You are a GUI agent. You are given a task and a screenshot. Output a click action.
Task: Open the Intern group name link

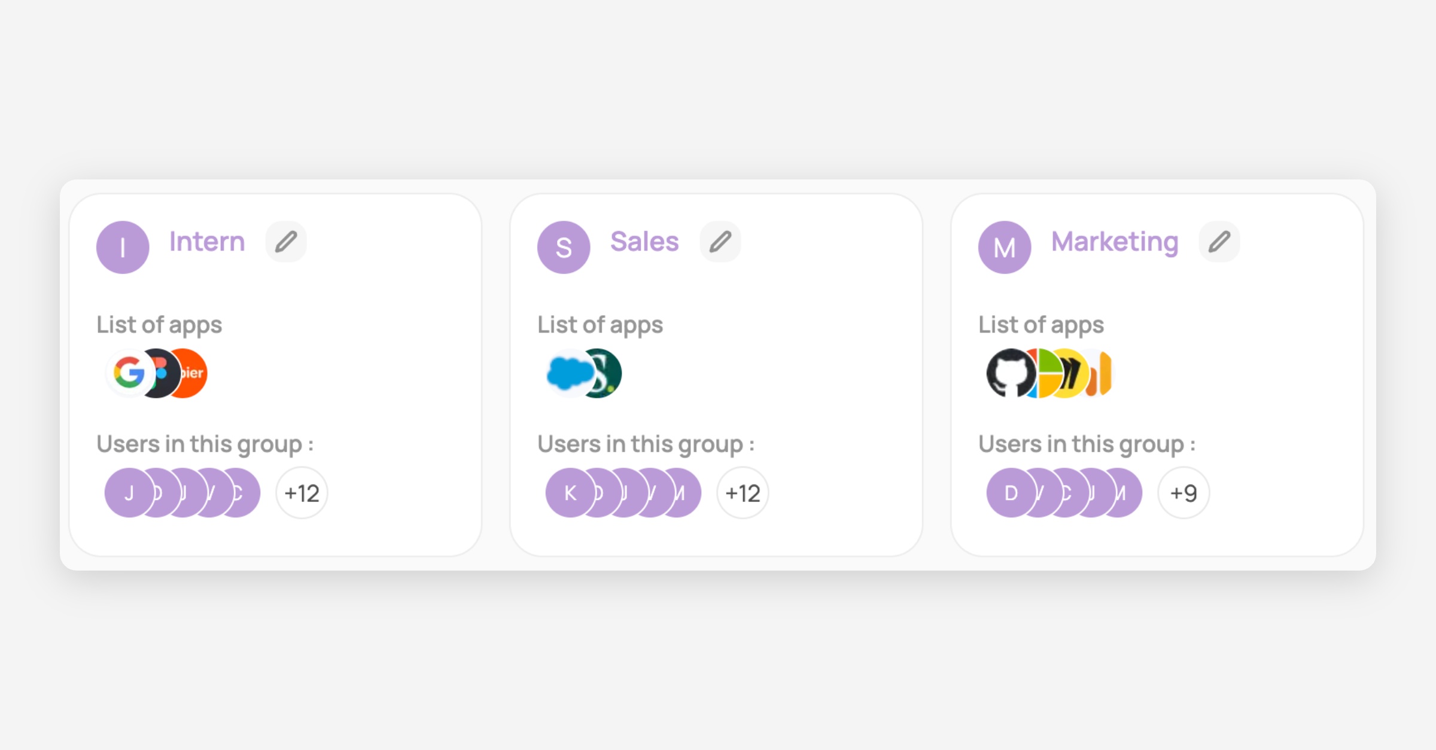pos(207,242)
